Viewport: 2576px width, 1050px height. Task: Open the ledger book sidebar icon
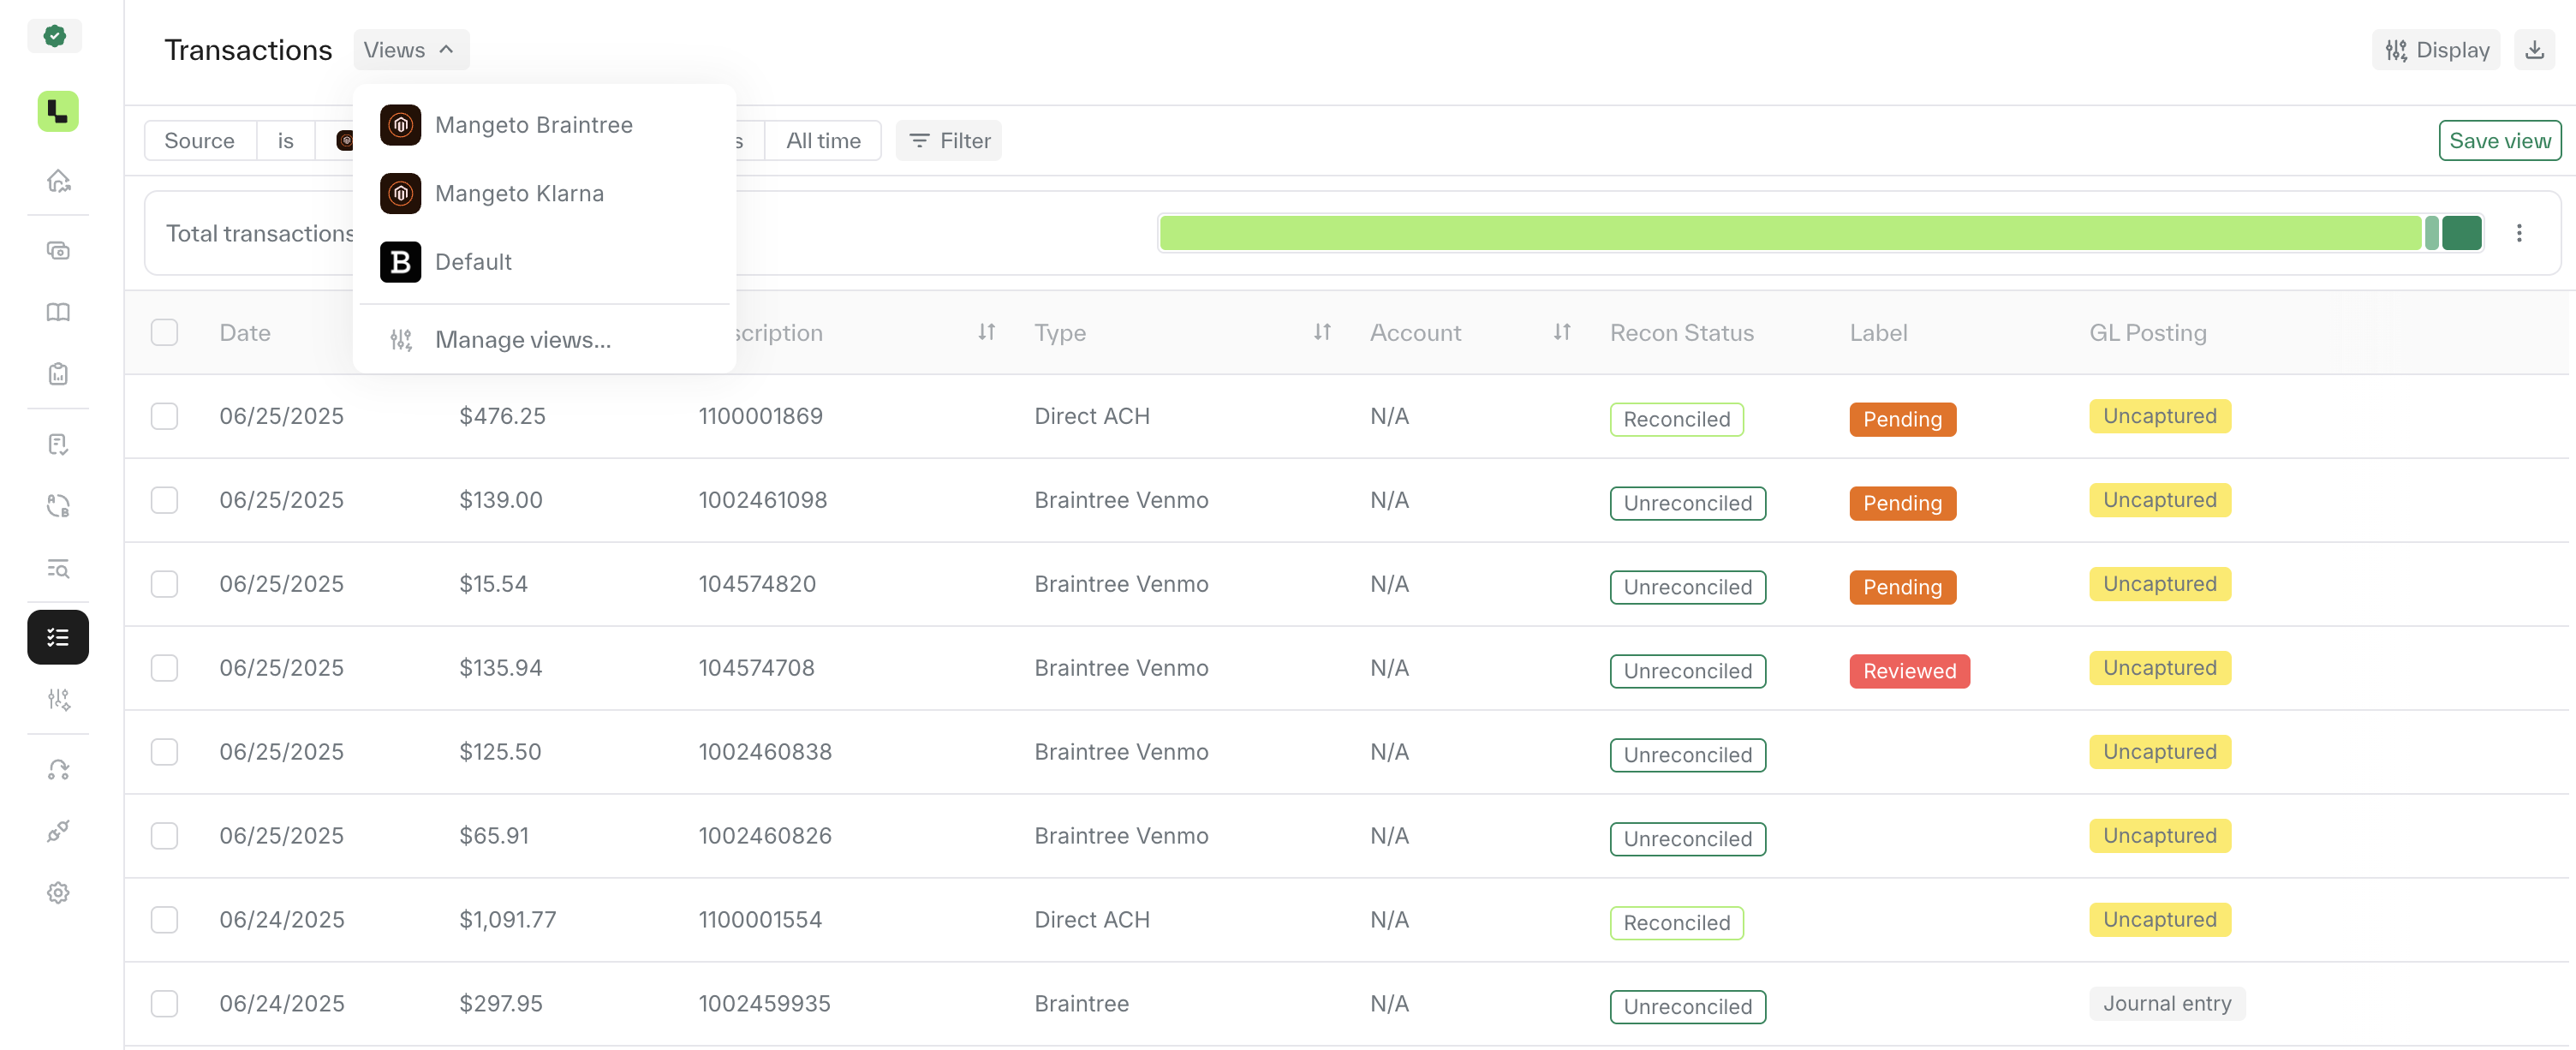coord(58,312)
